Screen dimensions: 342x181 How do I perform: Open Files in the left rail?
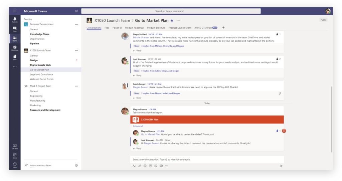click(15, 57)
